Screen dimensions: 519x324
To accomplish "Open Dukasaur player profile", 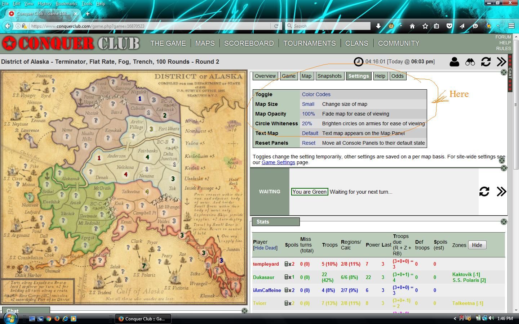I will pos(263,277).
